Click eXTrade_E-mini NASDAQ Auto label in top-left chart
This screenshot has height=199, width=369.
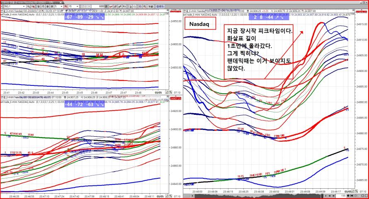17,14
